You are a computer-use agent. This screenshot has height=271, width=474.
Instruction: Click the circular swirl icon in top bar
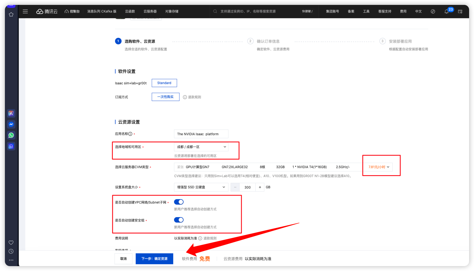[433, 11]
